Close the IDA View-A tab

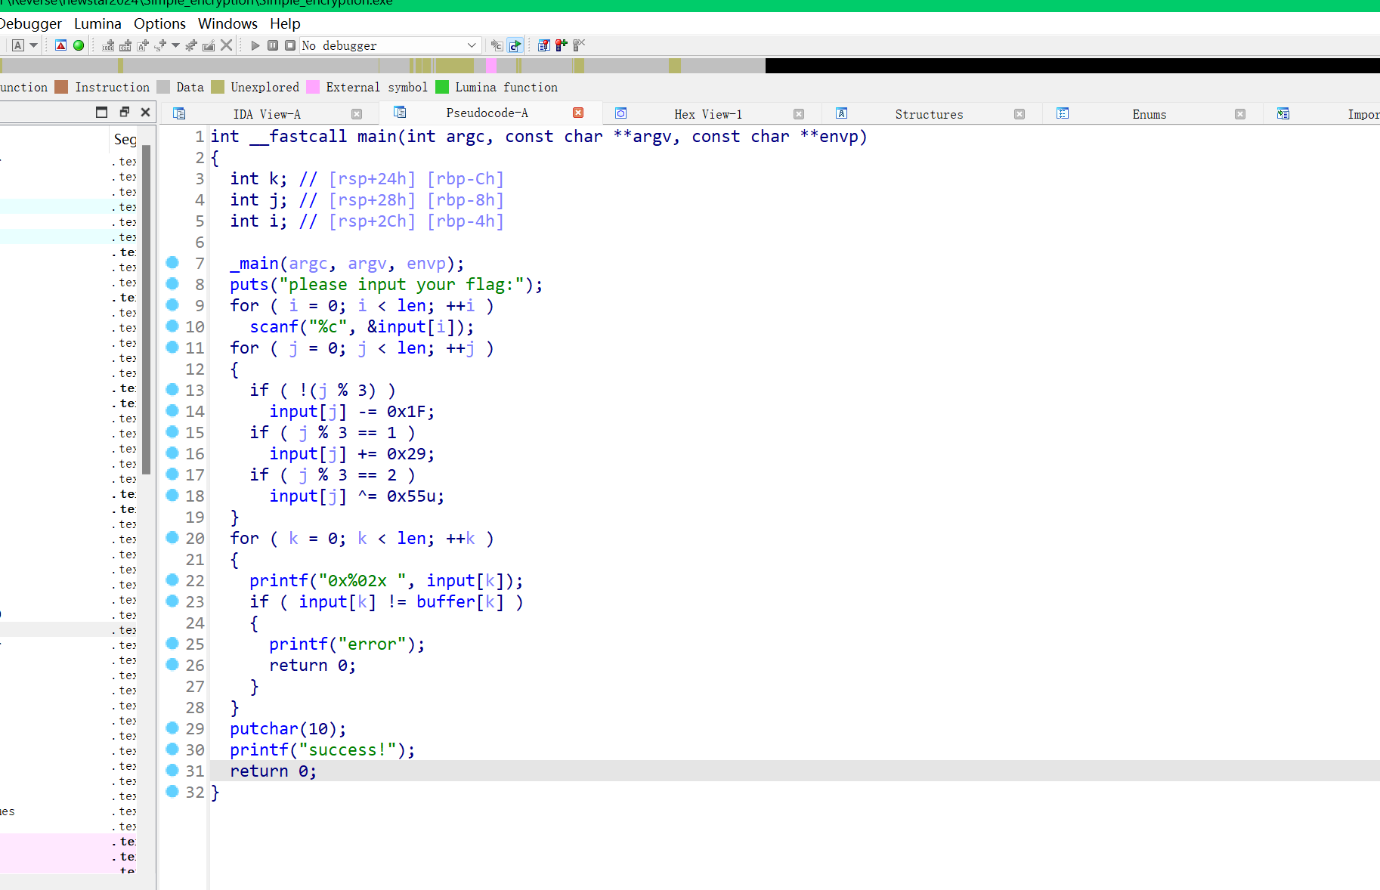pyautogui.click(x=357, y=114)
